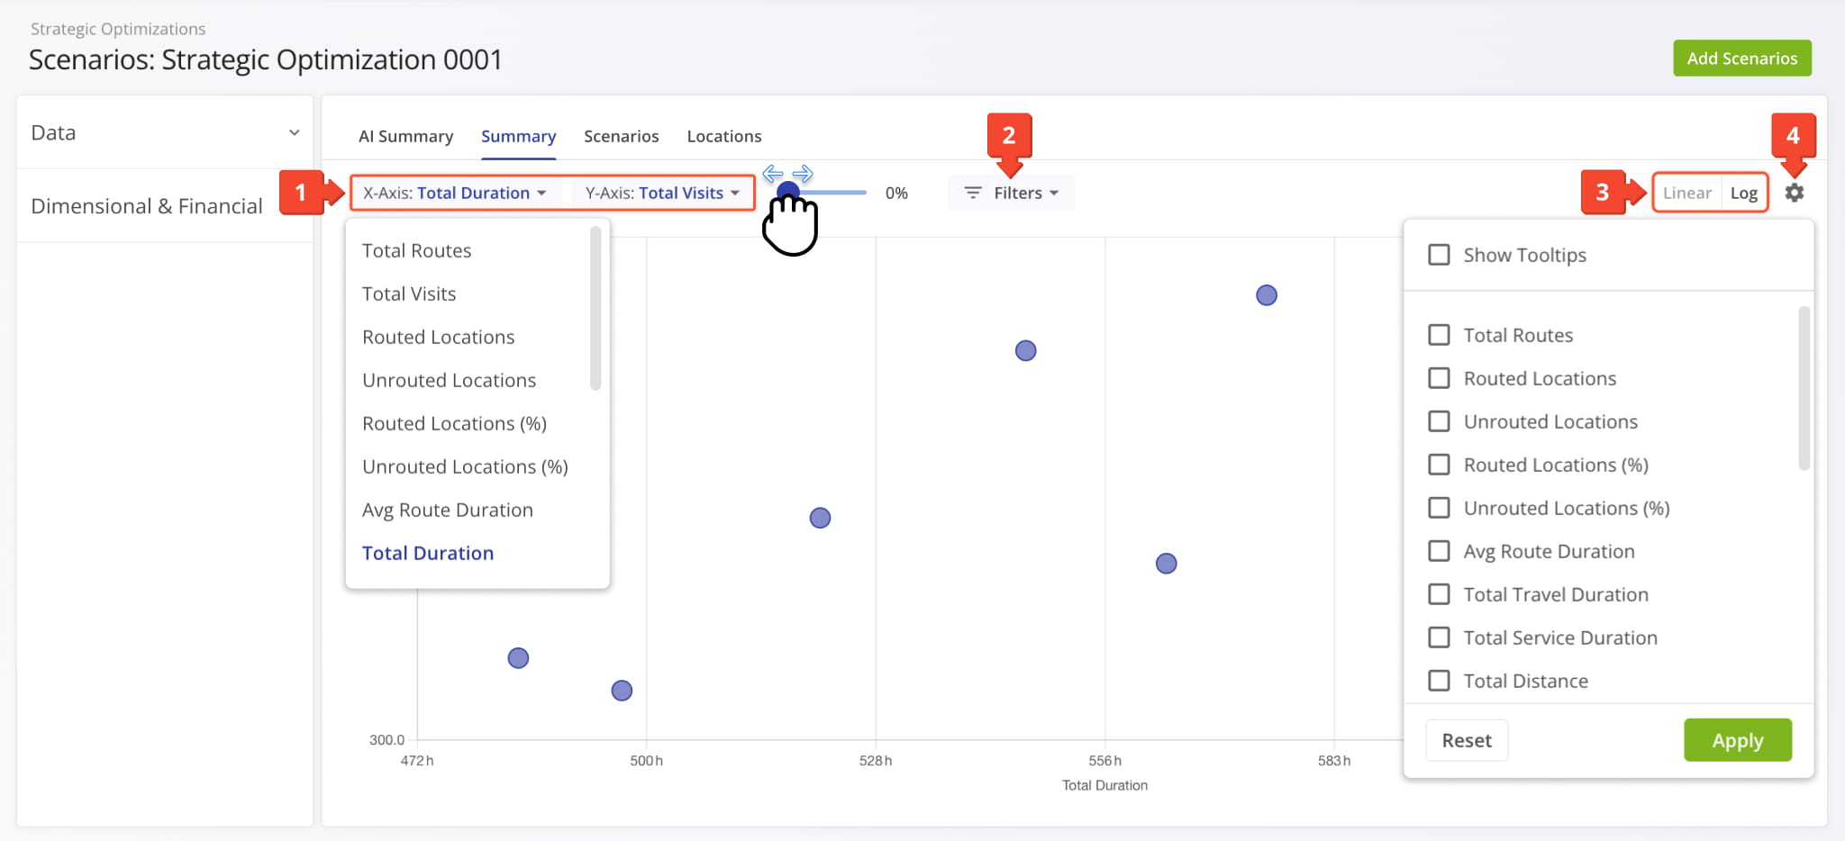Click the settings panel scrollbar
The height and width of the screenshot is (841, 1845).
pyautogui.click(x=1804, y=388)
